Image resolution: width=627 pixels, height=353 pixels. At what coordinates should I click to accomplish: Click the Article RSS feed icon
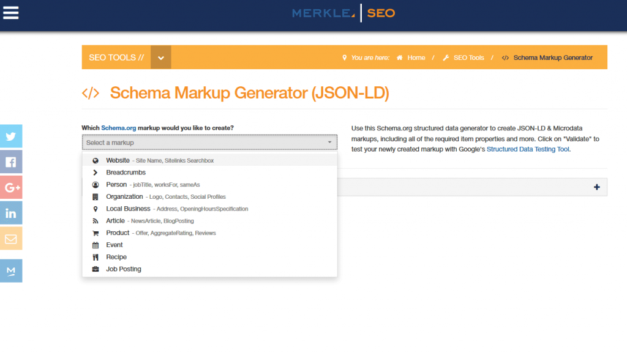coord(95,221)
